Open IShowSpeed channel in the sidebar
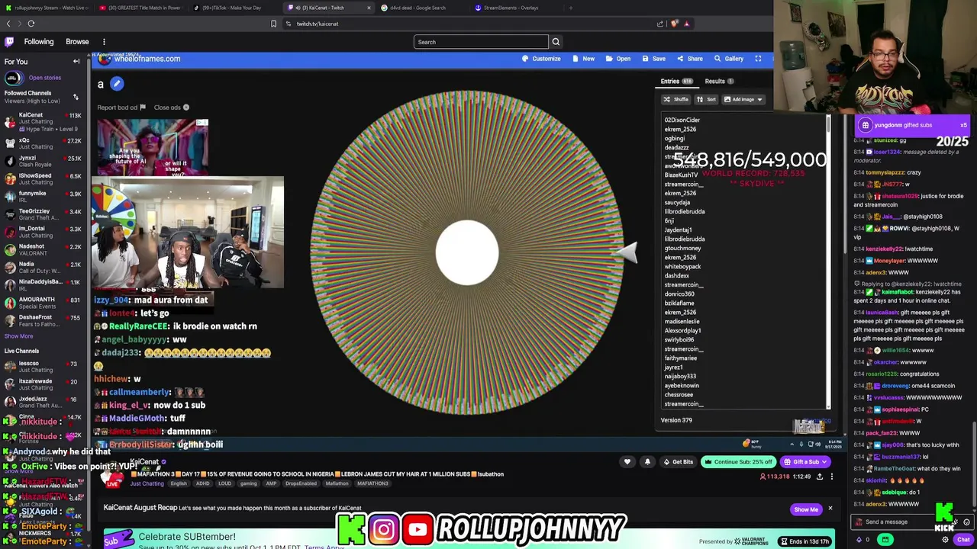This screenshot has height=549, width=977. [44, 178]
